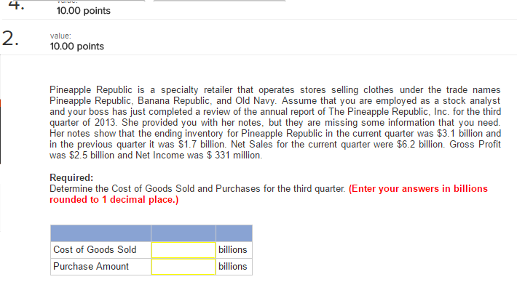
Task: Click the Purchase Amount answer box
Action: (183, 267)
